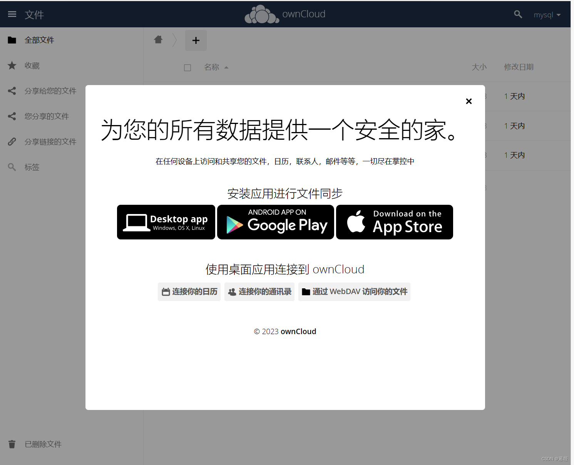Open the 全部文件 folder icon in sidebar
The height and width of the screenshot is (465, 574).
coord(12,40)
